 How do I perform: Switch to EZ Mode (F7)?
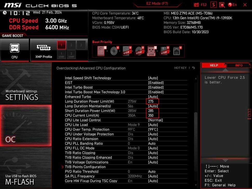click(x=157, y=4)
